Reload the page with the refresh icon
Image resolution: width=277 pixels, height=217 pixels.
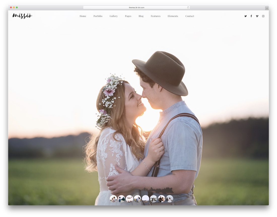click(188, 7)
